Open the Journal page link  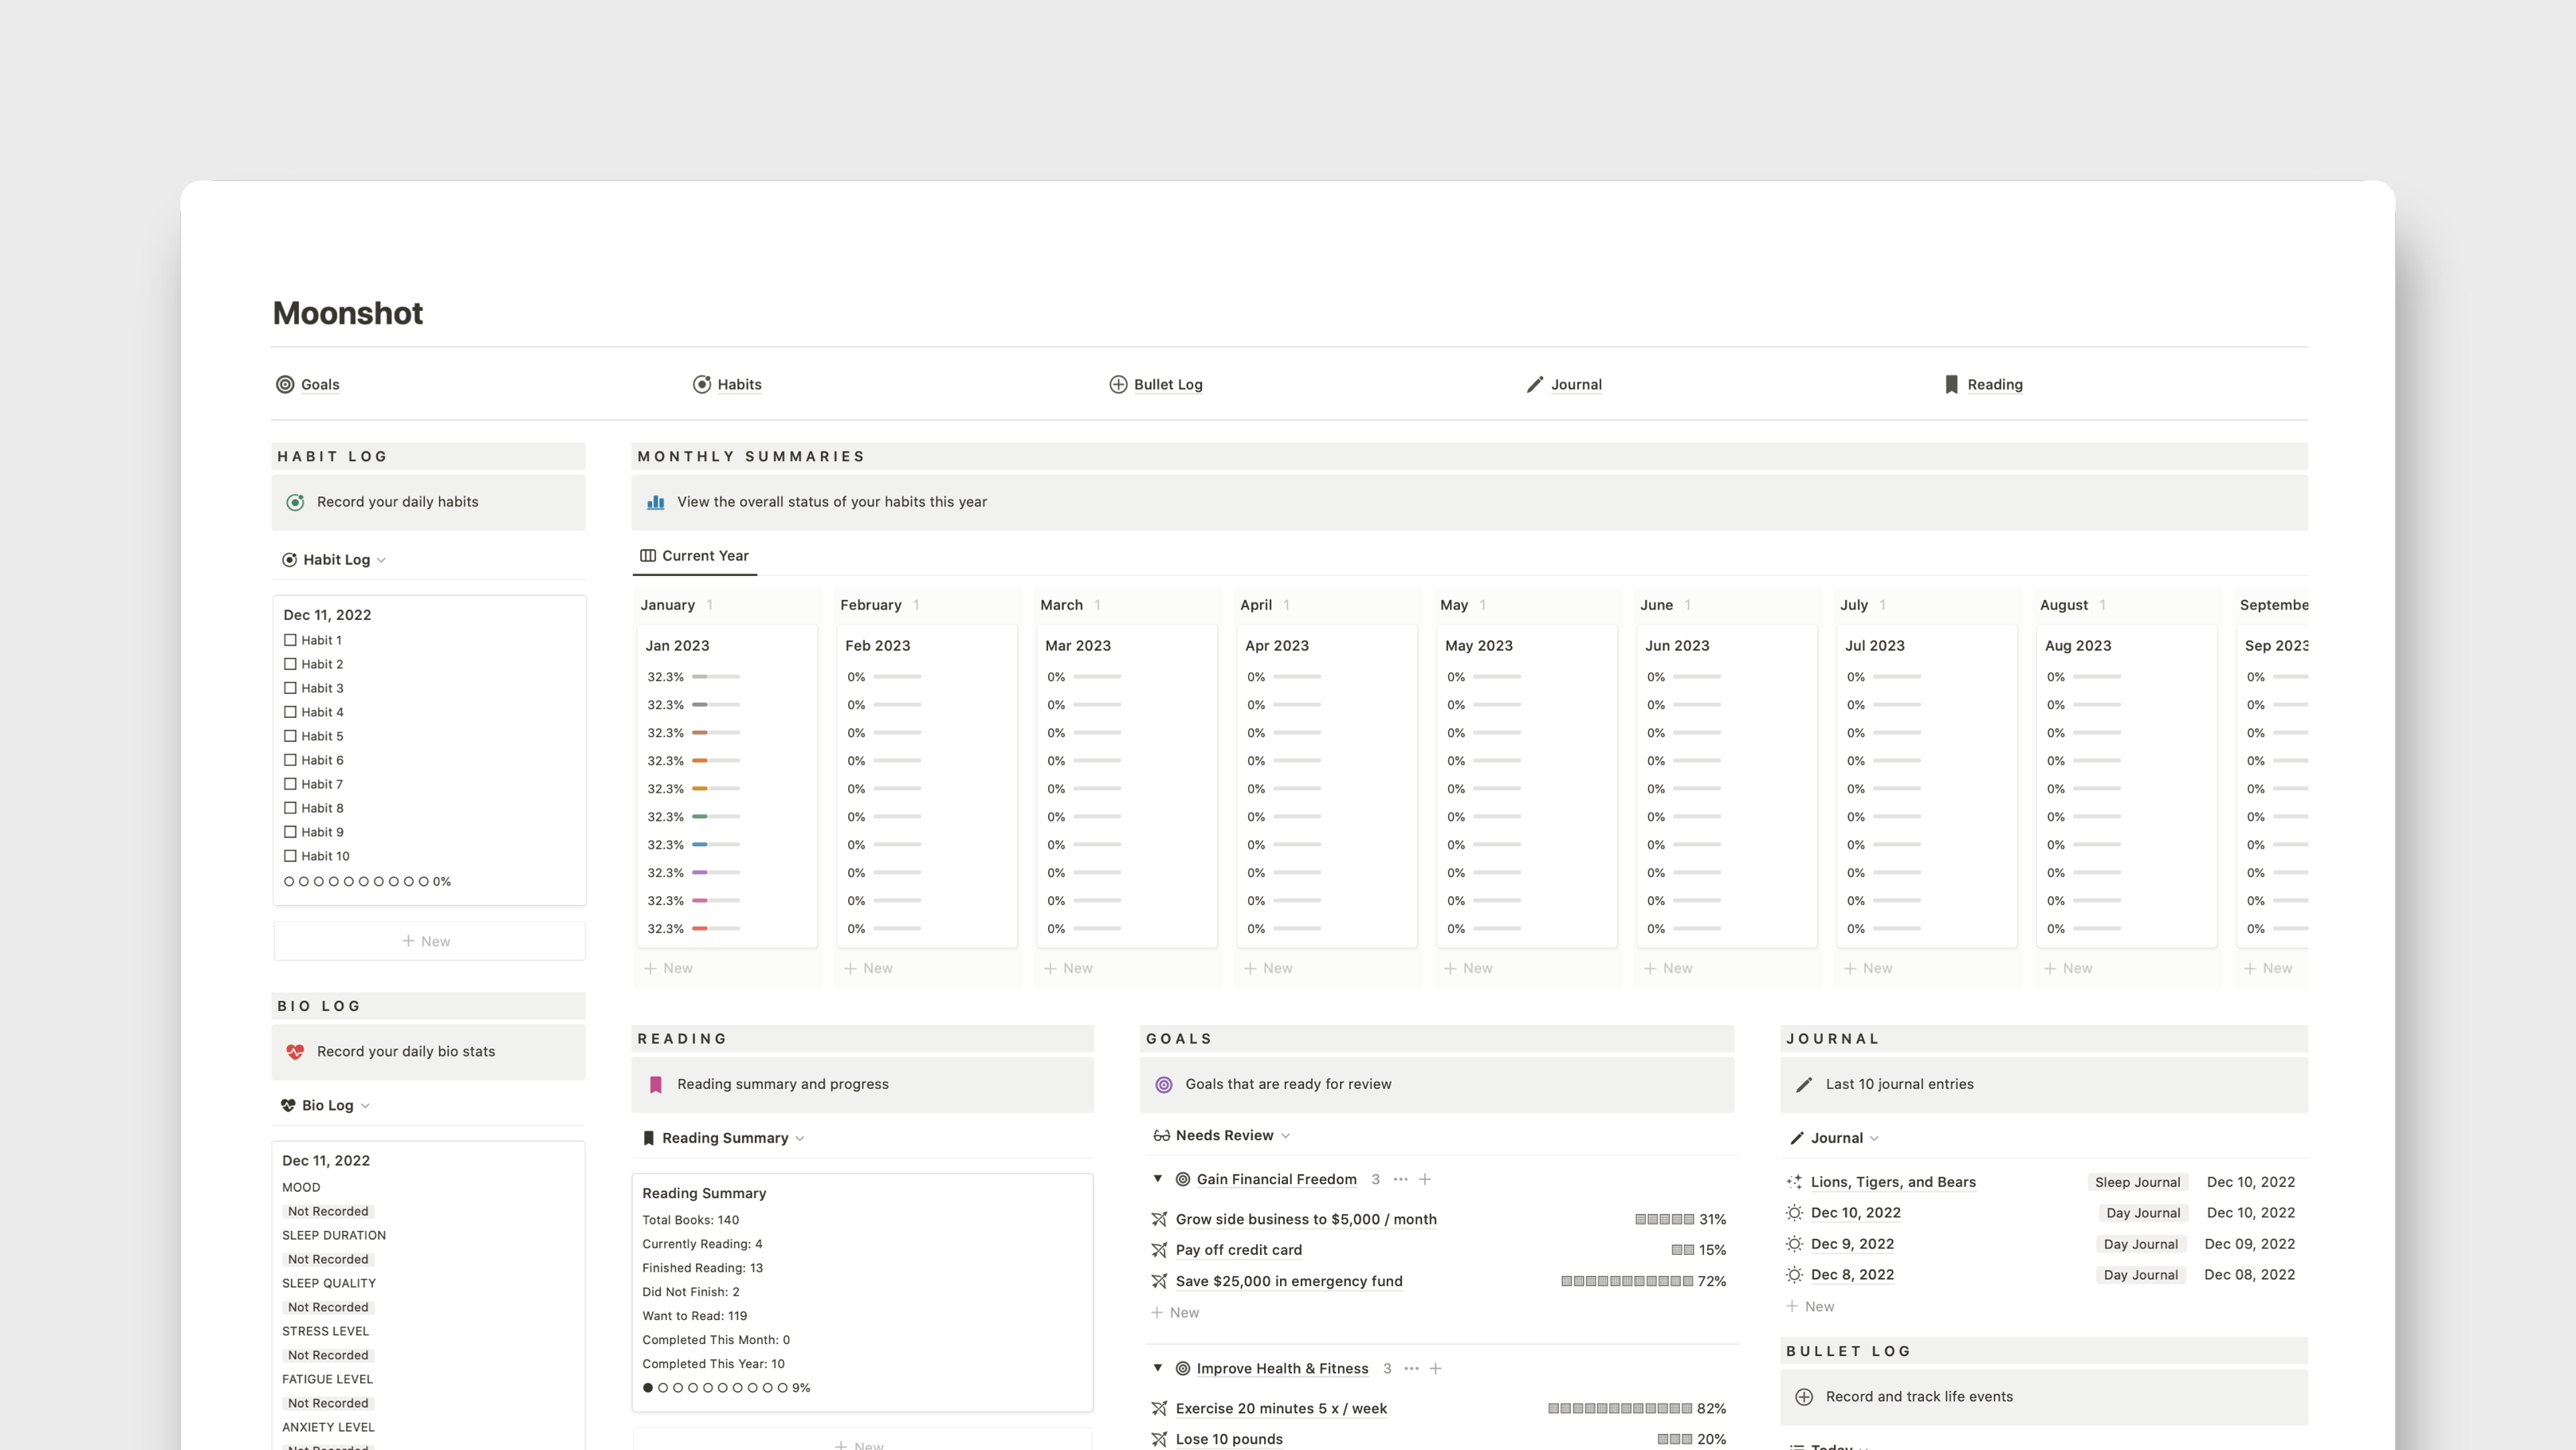[1576, 385]
